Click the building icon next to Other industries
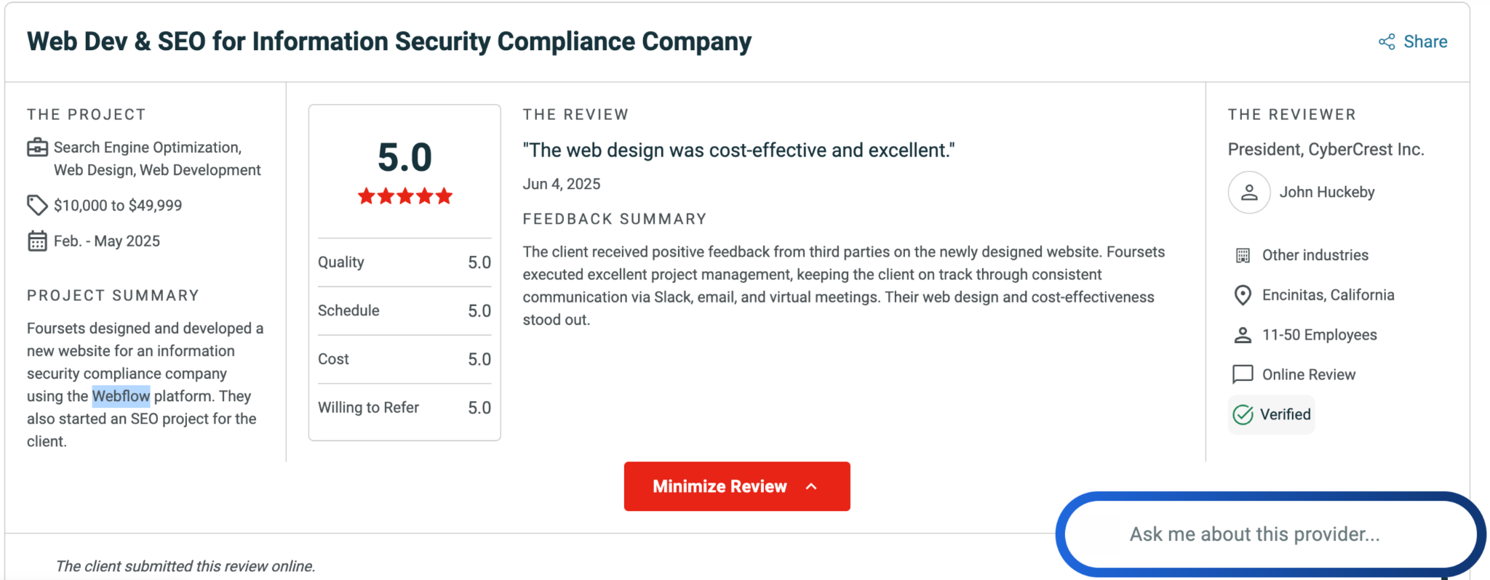Viewport: 1490px width, 580px height. [x=1243, y=255]
